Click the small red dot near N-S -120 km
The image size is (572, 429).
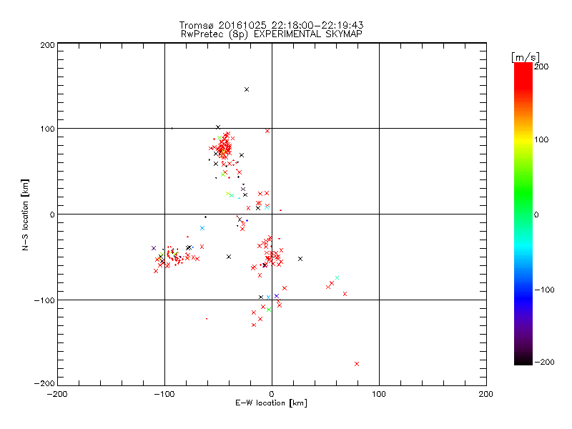pyautogui.click(x=207, y=319)
